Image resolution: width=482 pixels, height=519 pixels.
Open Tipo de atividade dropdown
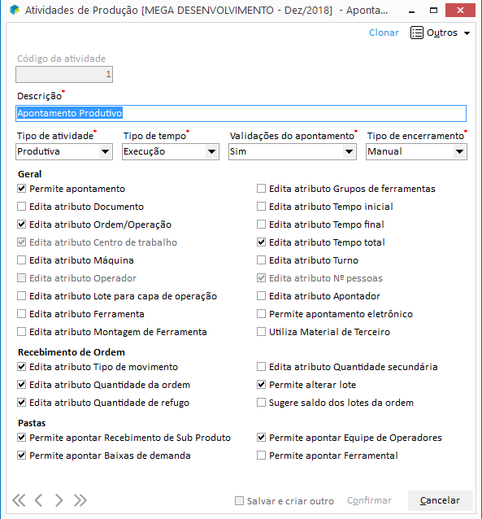64,151
